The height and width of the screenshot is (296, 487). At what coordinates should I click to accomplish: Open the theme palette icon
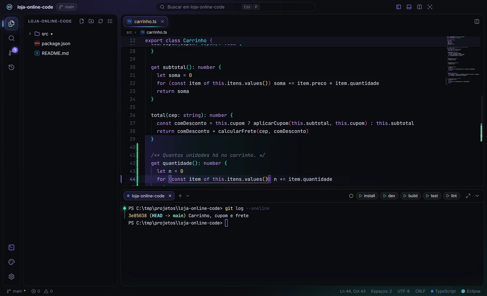[12, 262]
